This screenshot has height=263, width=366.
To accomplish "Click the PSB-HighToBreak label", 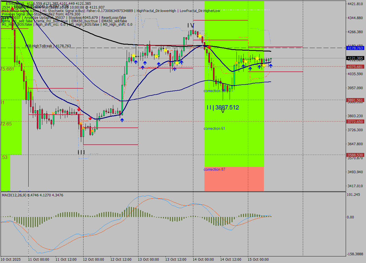I will click(x=39, y=46).
